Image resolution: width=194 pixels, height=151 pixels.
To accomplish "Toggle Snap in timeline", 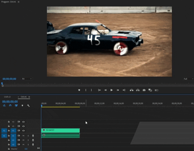I will [10, 105].
